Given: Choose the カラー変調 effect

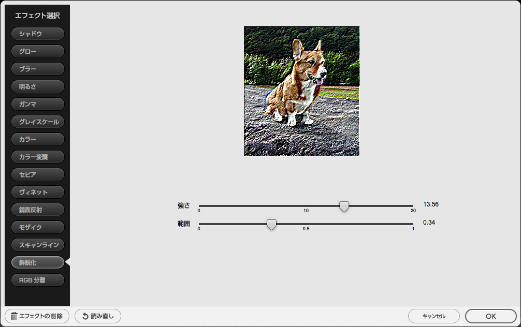Looking at the screenshot, I should point(37,157).
